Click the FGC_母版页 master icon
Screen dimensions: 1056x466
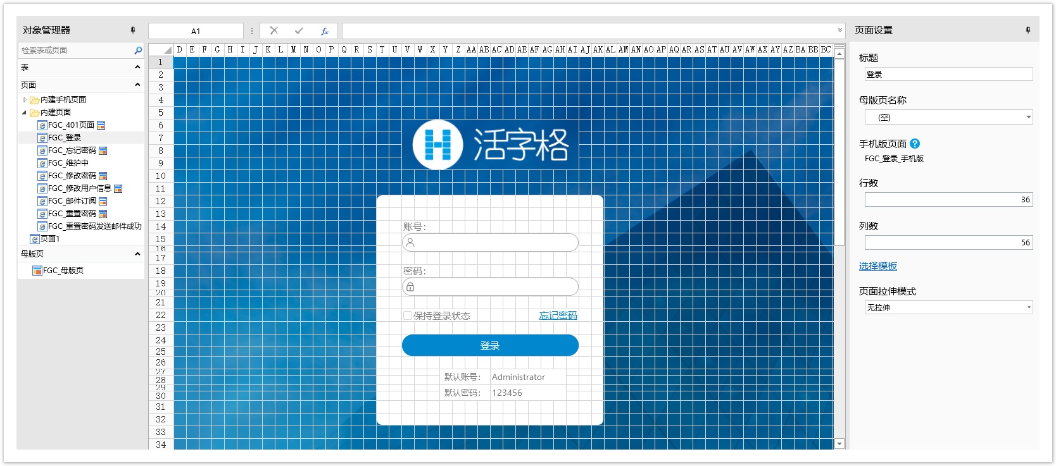pyautogui.click(x=37, y=271)
